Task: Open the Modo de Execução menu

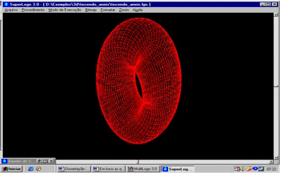Action: (x=65, y=10)
